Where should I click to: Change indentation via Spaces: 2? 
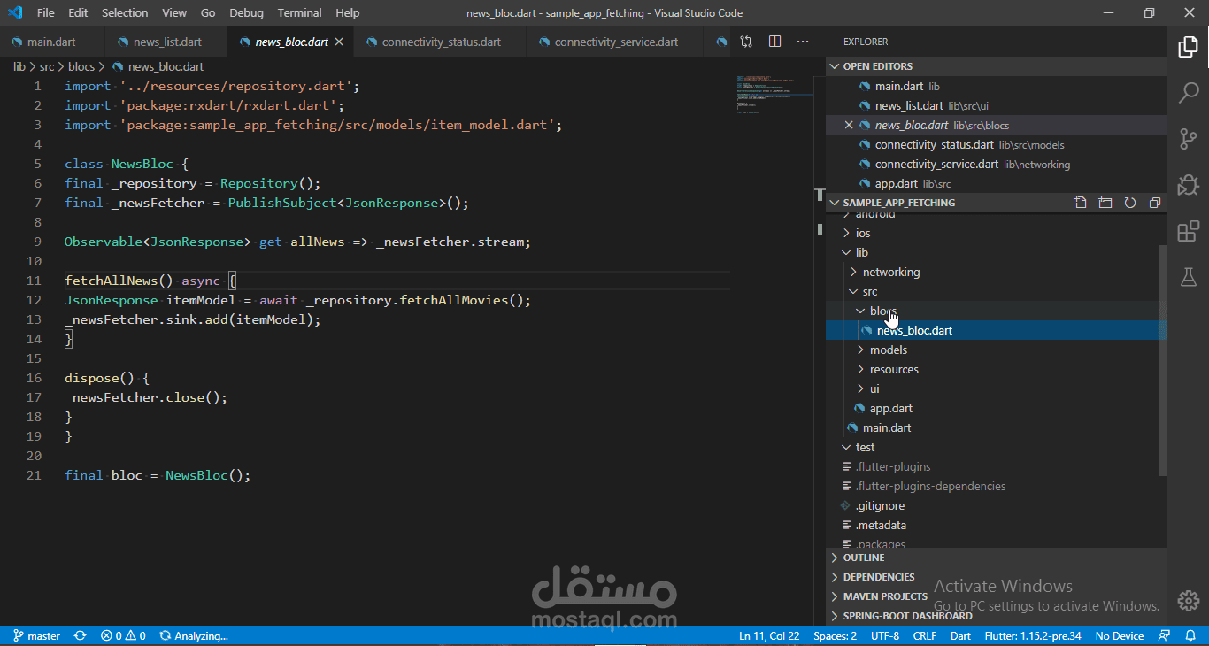[x=835, y=635]
